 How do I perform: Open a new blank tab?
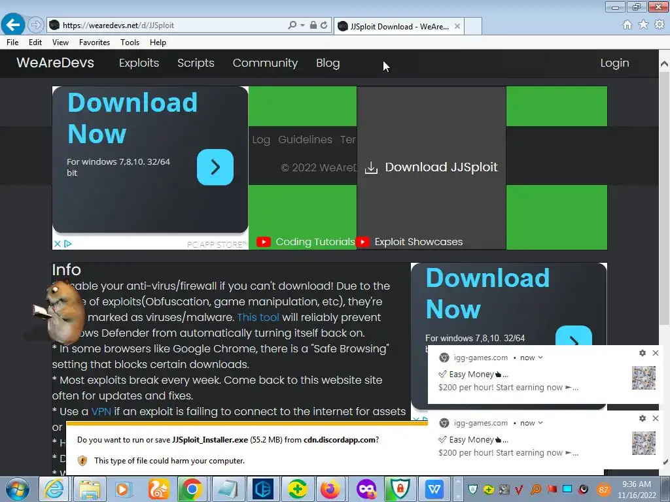[x=473, y=26]
